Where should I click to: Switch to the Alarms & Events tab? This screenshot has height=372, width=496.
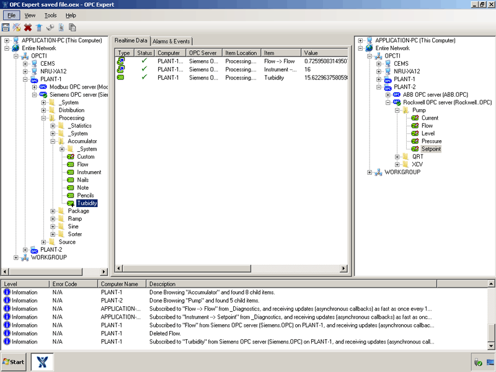[171, 41]
